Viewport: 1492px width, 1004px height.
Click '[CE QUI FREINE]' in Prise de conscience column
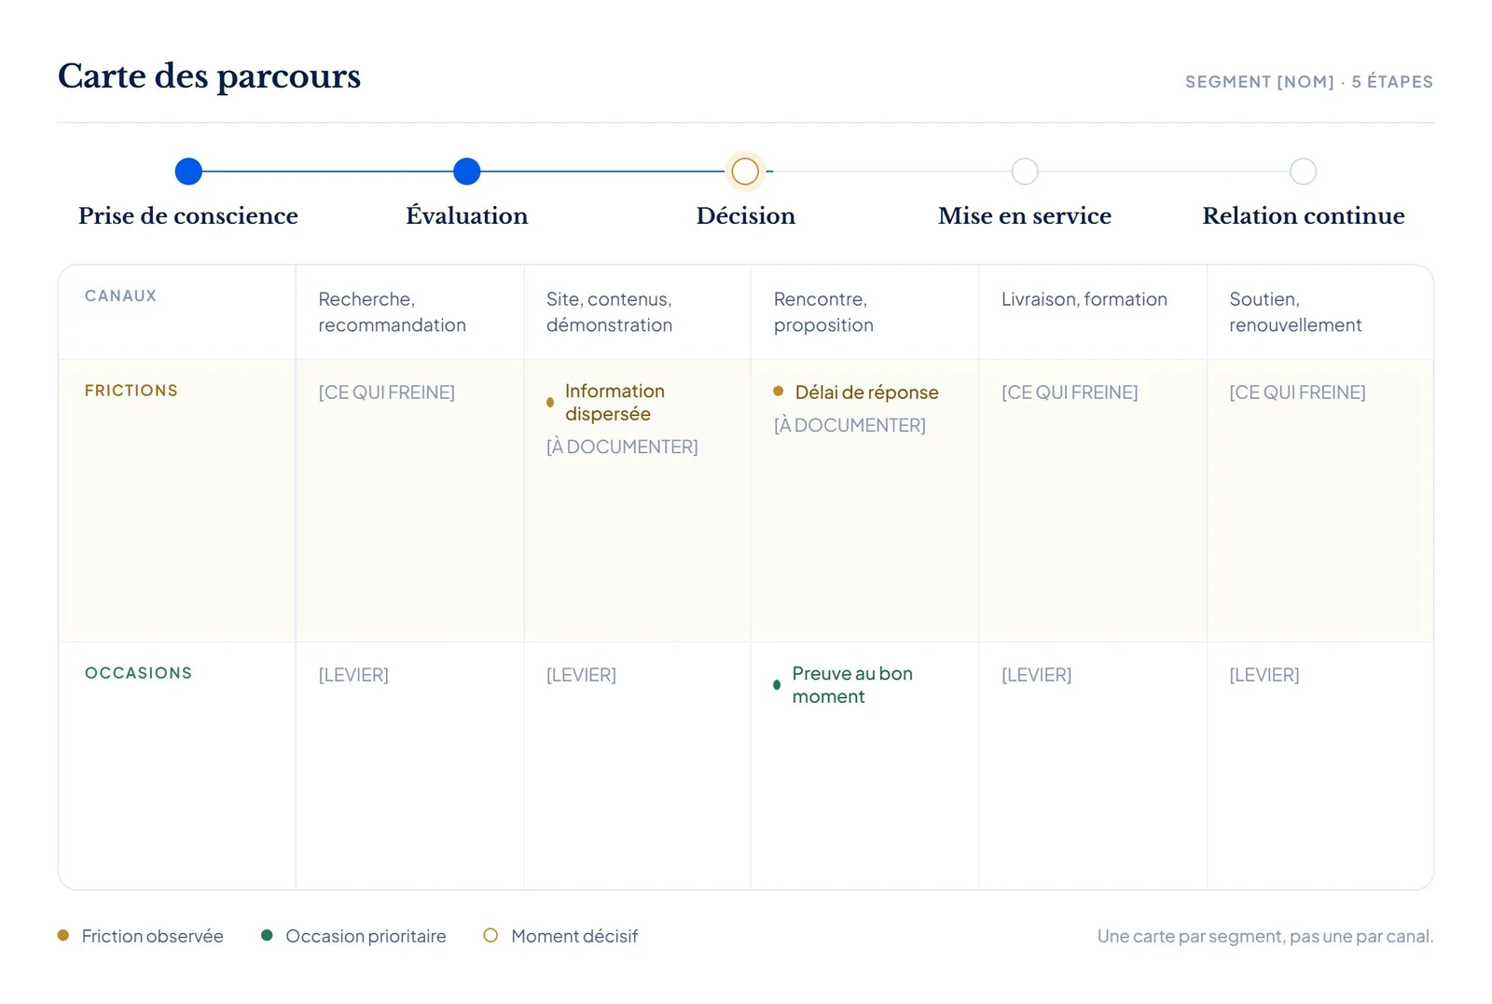[386, 393]
